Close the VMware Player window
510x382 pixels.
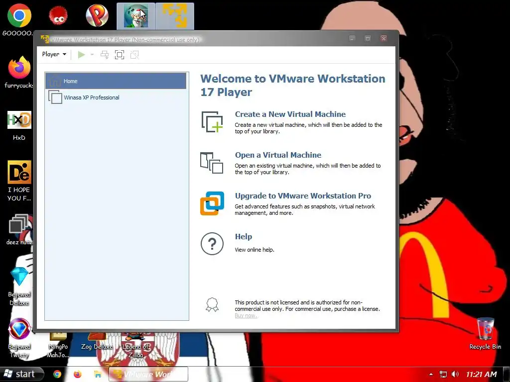point(383,38)
